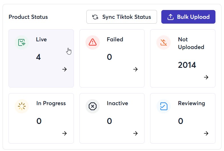Click the Inactive octagon X icon

tap(93, 106)
